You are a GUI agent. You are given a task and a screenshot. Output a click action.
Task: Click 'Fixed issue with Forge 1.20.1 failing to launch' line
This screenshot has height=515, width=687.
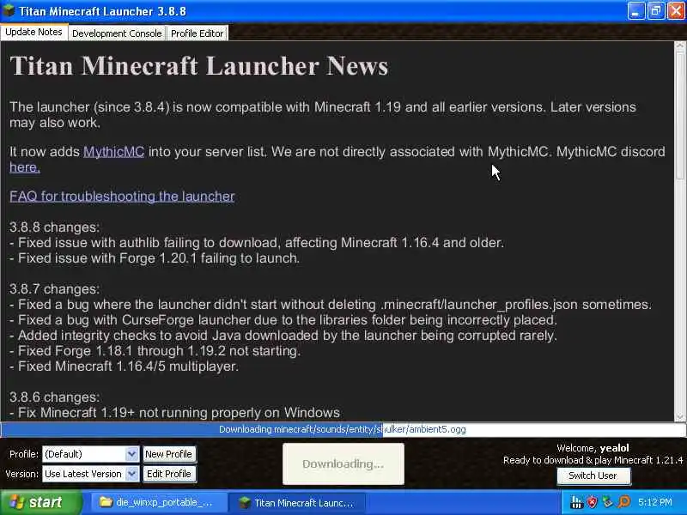(155, 258)
